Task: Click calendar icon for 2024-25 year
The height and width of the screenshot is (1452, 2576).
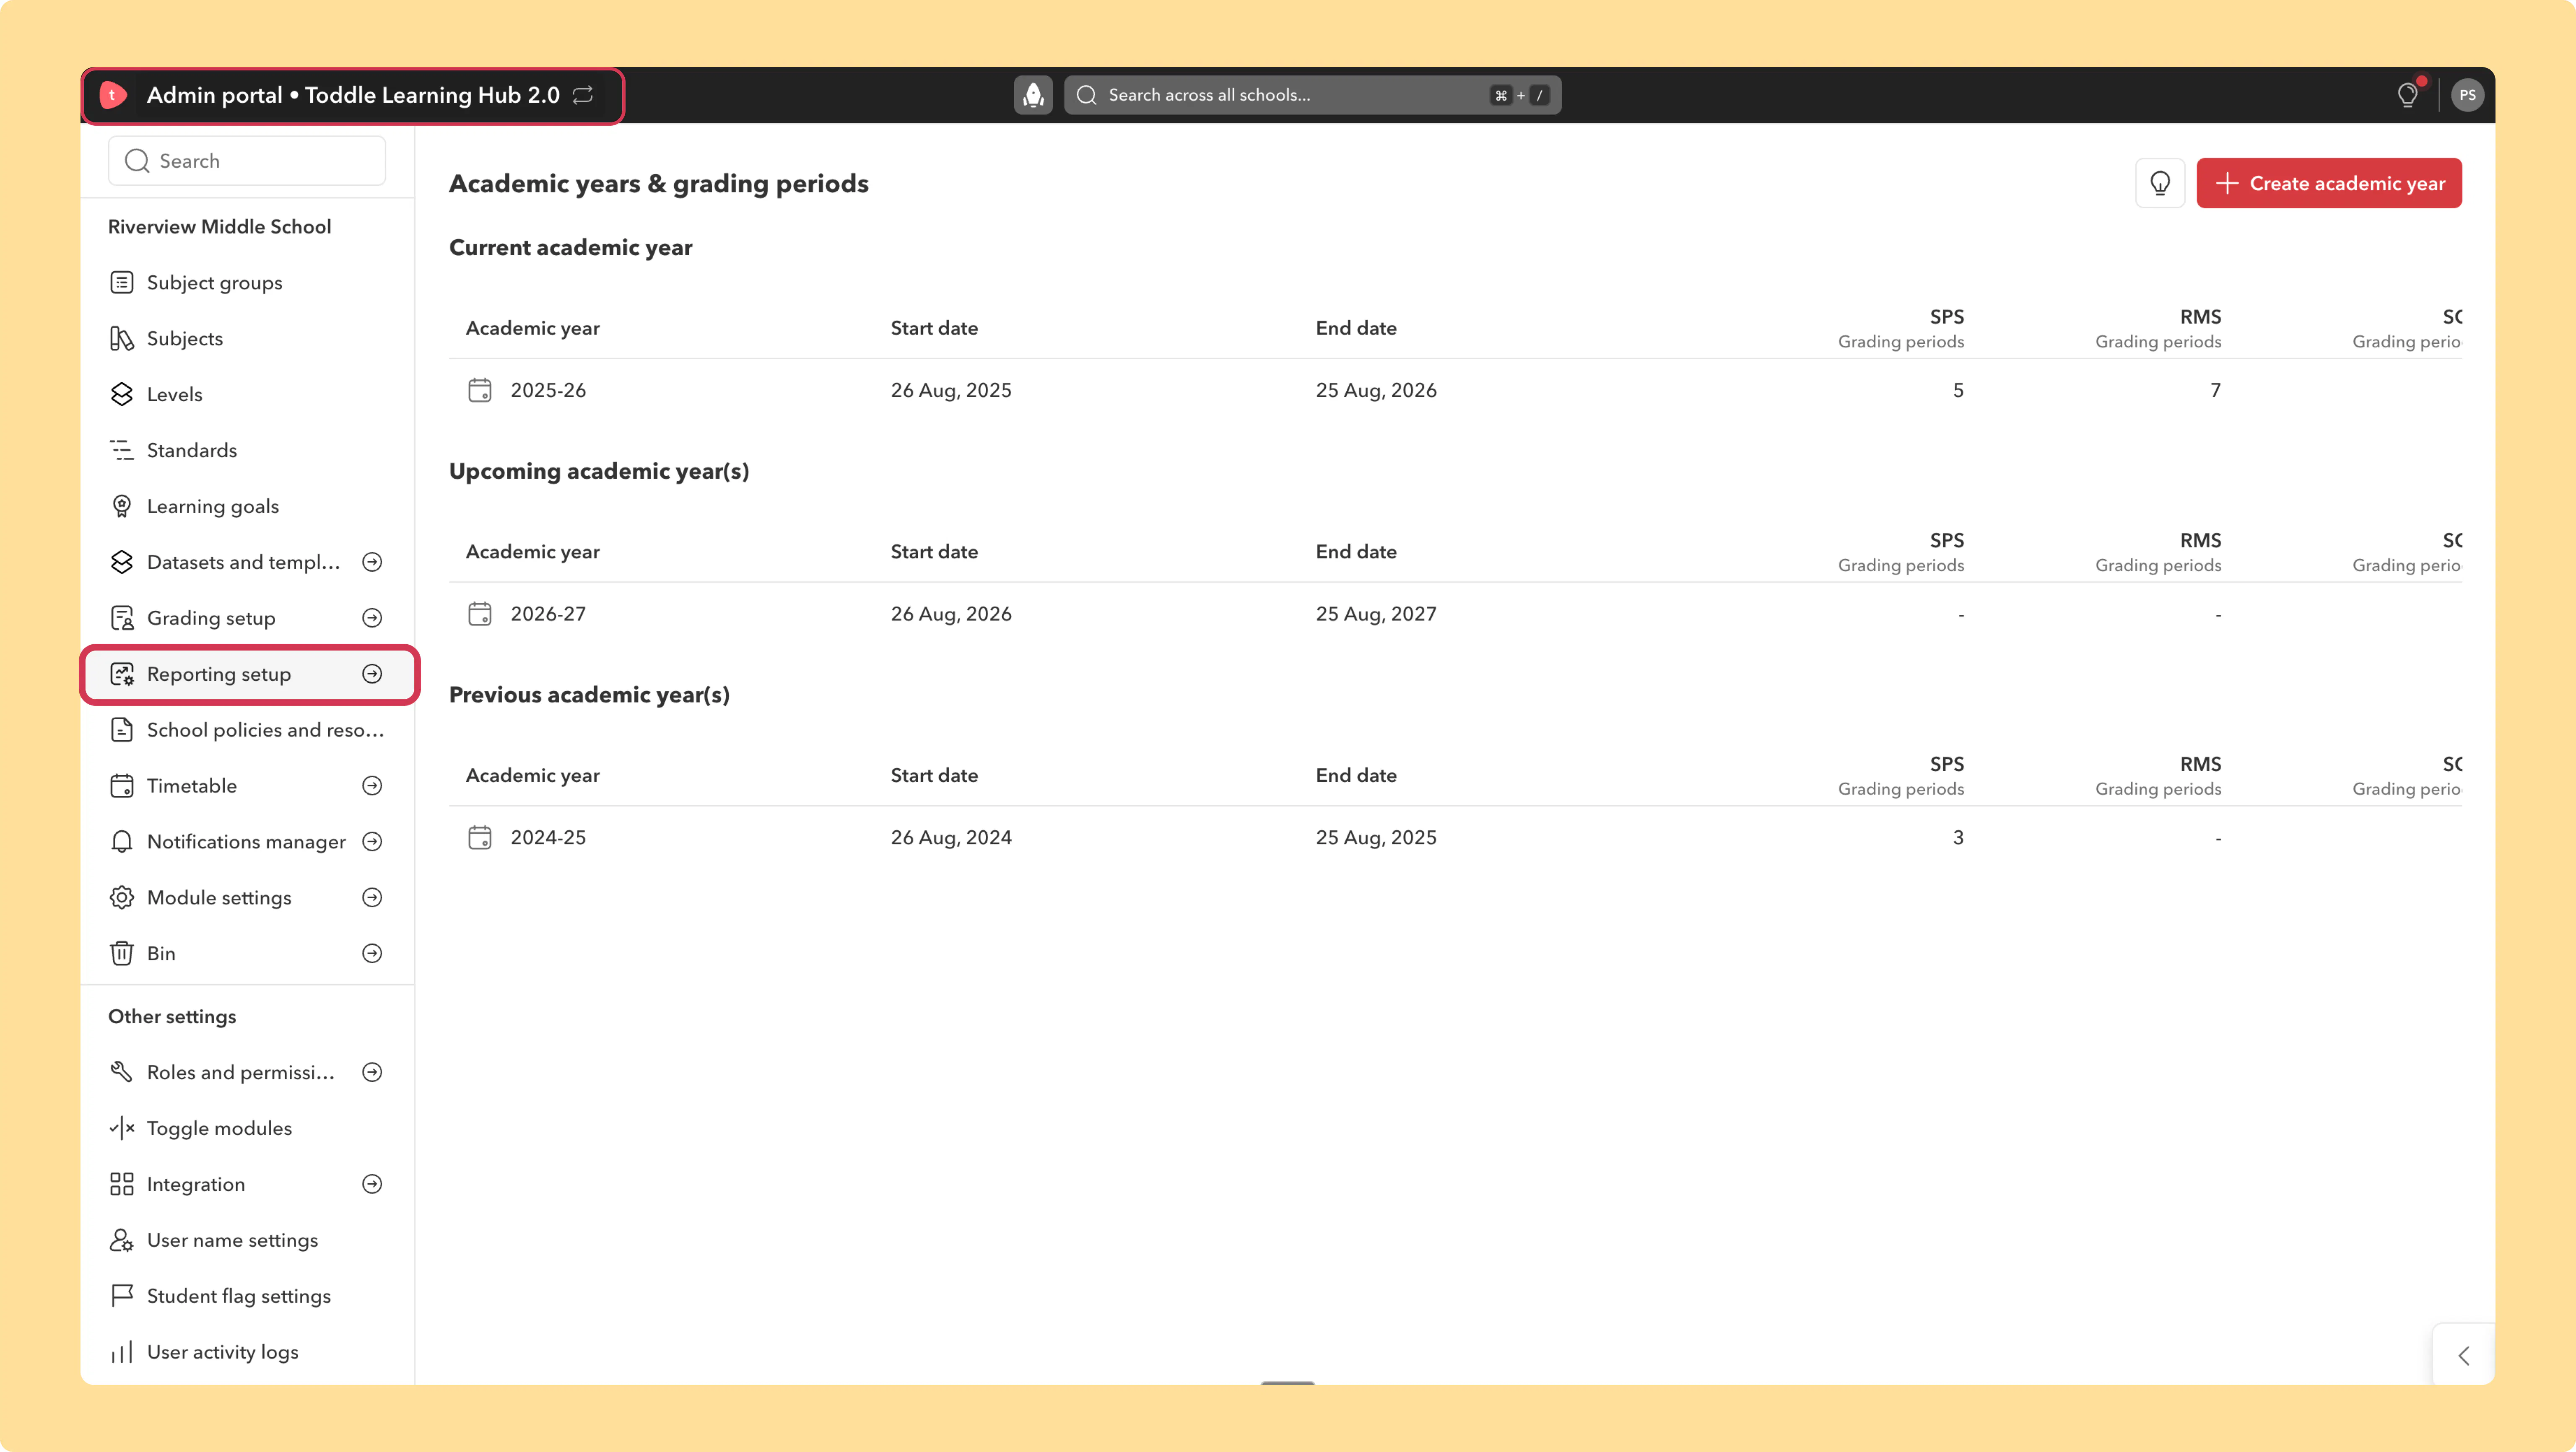Action: 480,838
